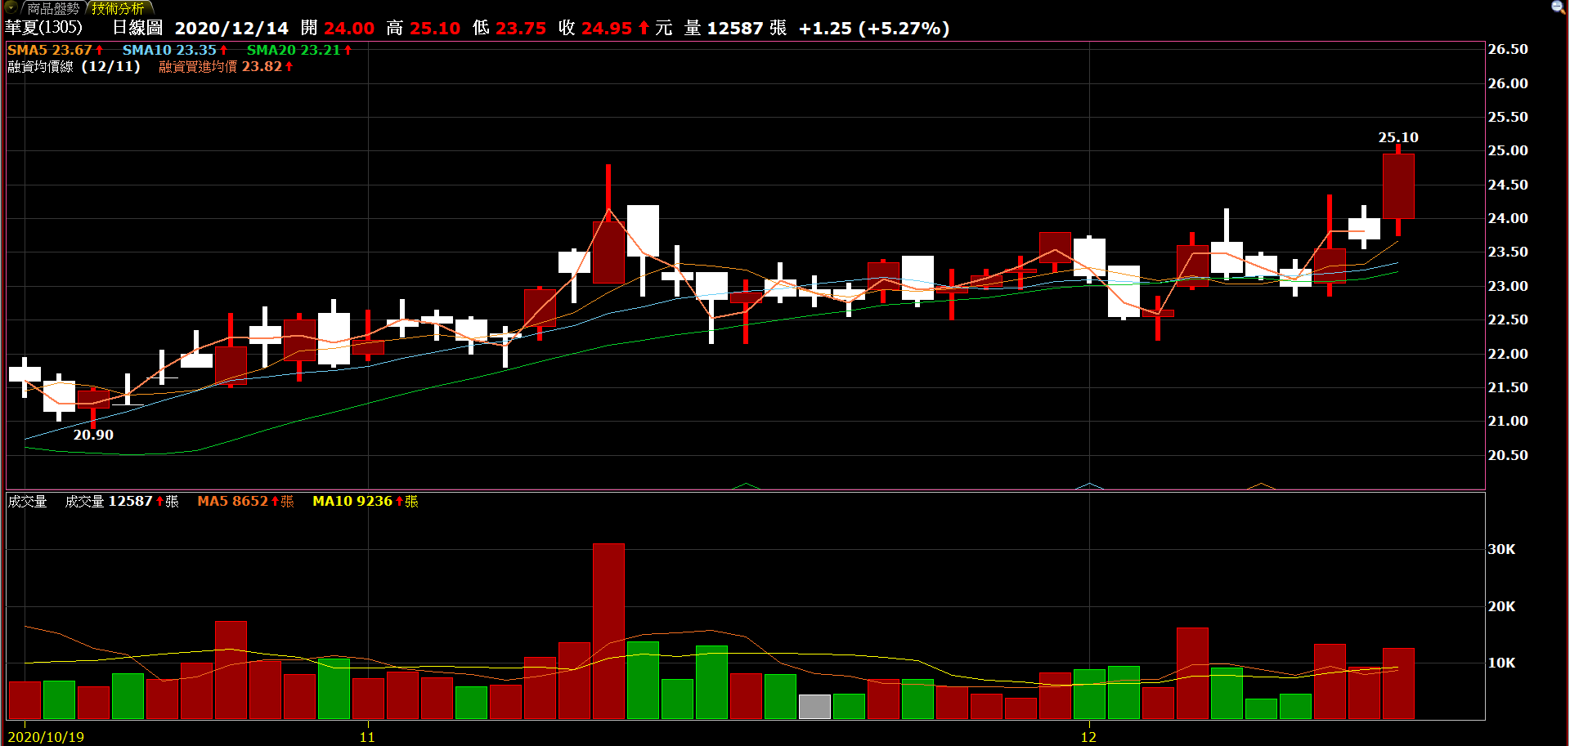Viewport: 1570px width, 746px height.
Task: Click the tallest red volume bar
Action: click(x=608, y=631)
